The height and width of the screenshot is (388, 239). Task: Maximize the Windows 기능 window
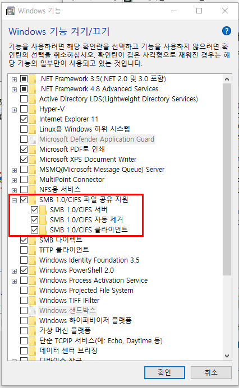pos(199,11)
